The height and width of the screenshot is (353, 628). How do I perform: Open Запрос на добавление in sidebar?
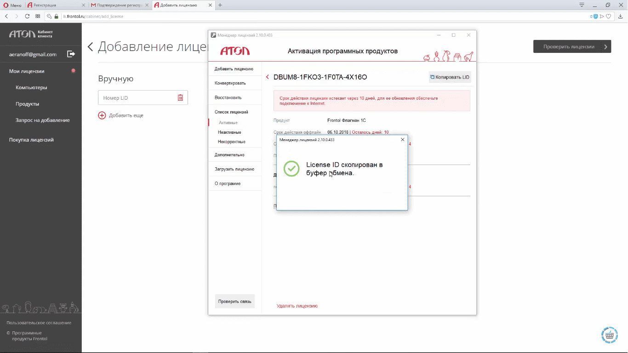click(42, 120)
